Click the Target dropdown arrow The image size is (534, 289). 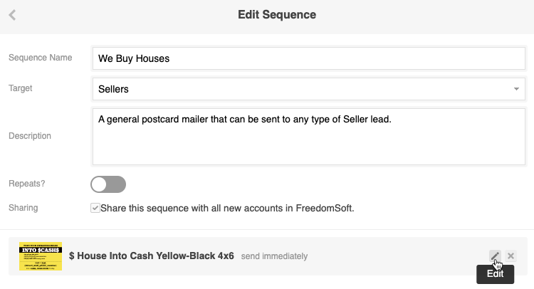pyautogui.click(x=515, y=89)
